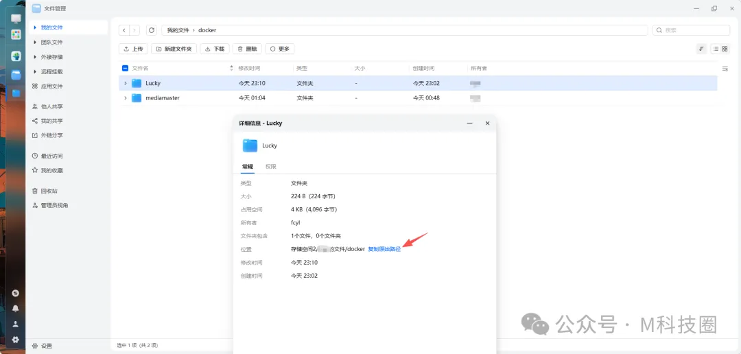
Task: Open the gear settings icon in dock
Action: tap(16, 340)
